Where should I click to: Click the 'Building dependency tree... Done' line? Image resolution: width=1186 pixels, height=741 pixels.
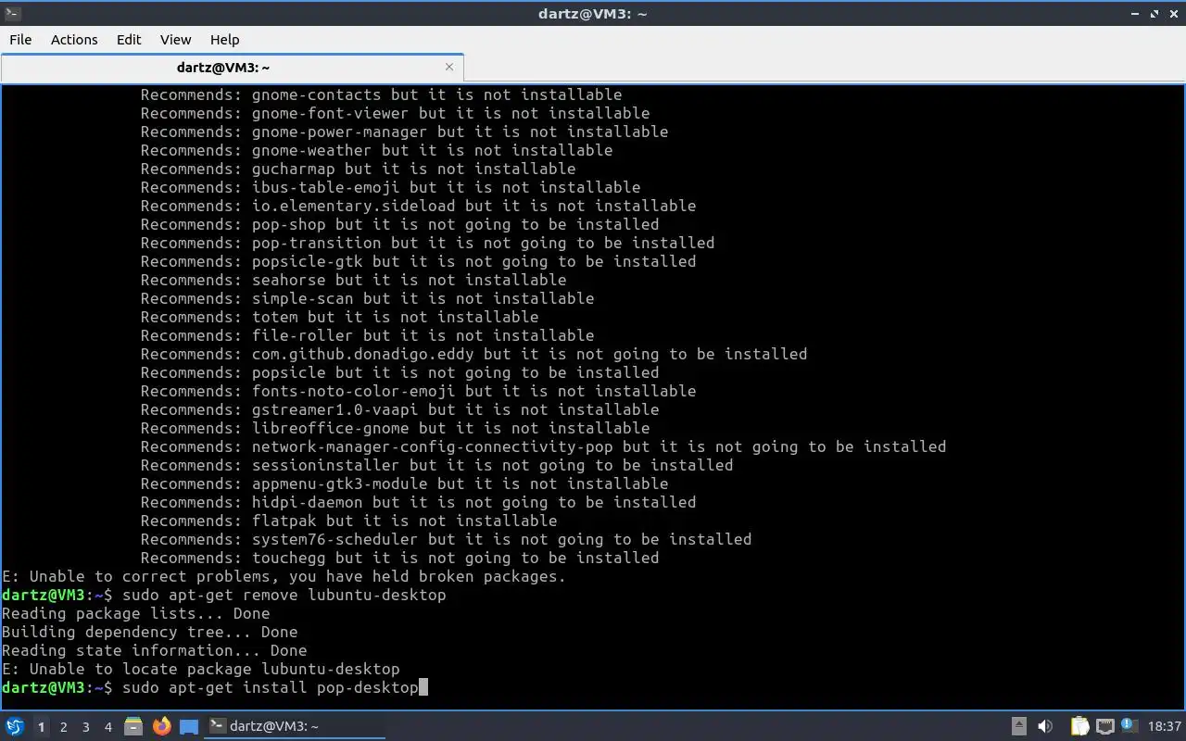click(x=150, y=632)
